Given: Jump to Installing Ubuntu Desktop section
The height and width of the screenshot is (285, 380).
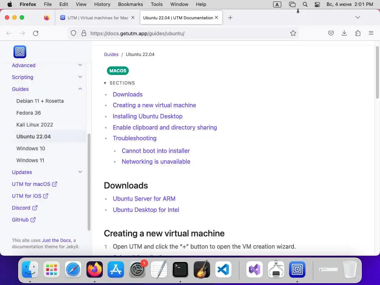Looking at the screenshot, I should (x=148, y=116).
